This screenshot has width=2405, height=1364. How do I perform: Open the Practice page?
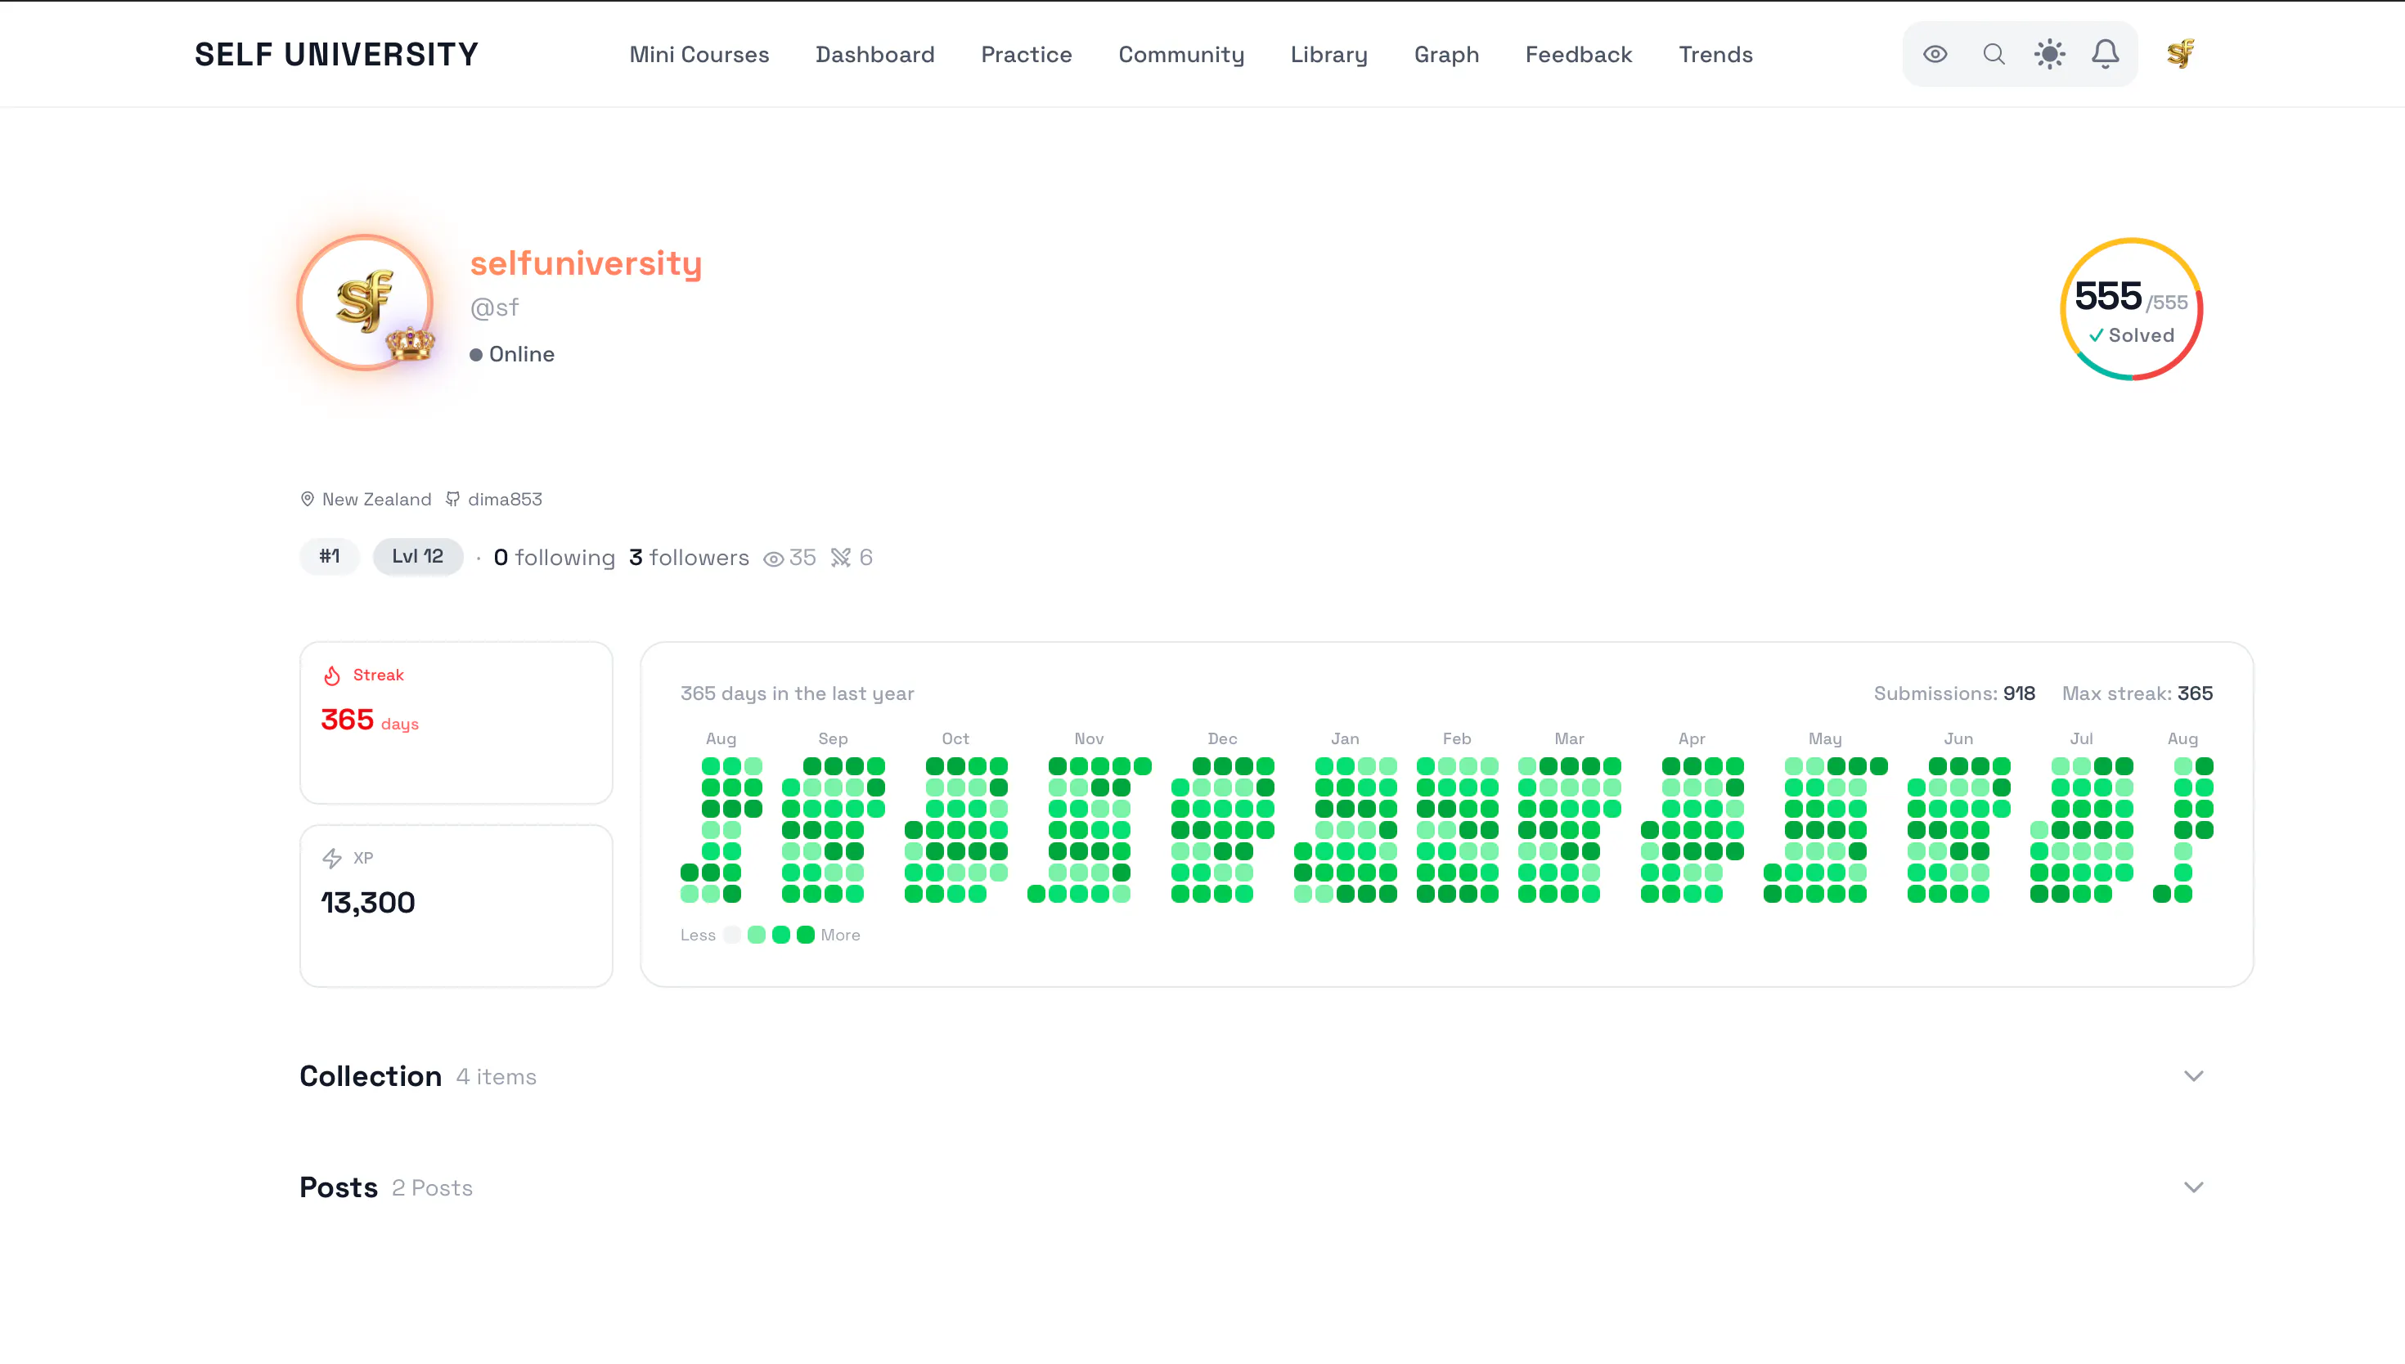(1026, 54)
